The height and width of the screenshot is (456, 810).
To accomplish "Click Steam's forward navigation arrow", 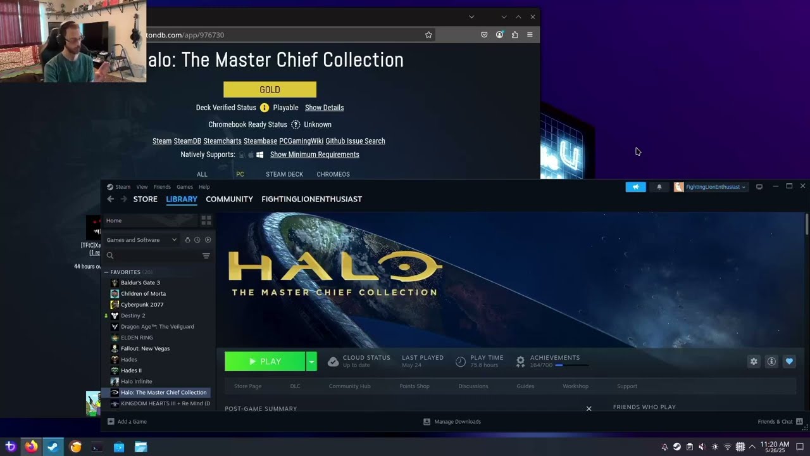I will (123, 199).
